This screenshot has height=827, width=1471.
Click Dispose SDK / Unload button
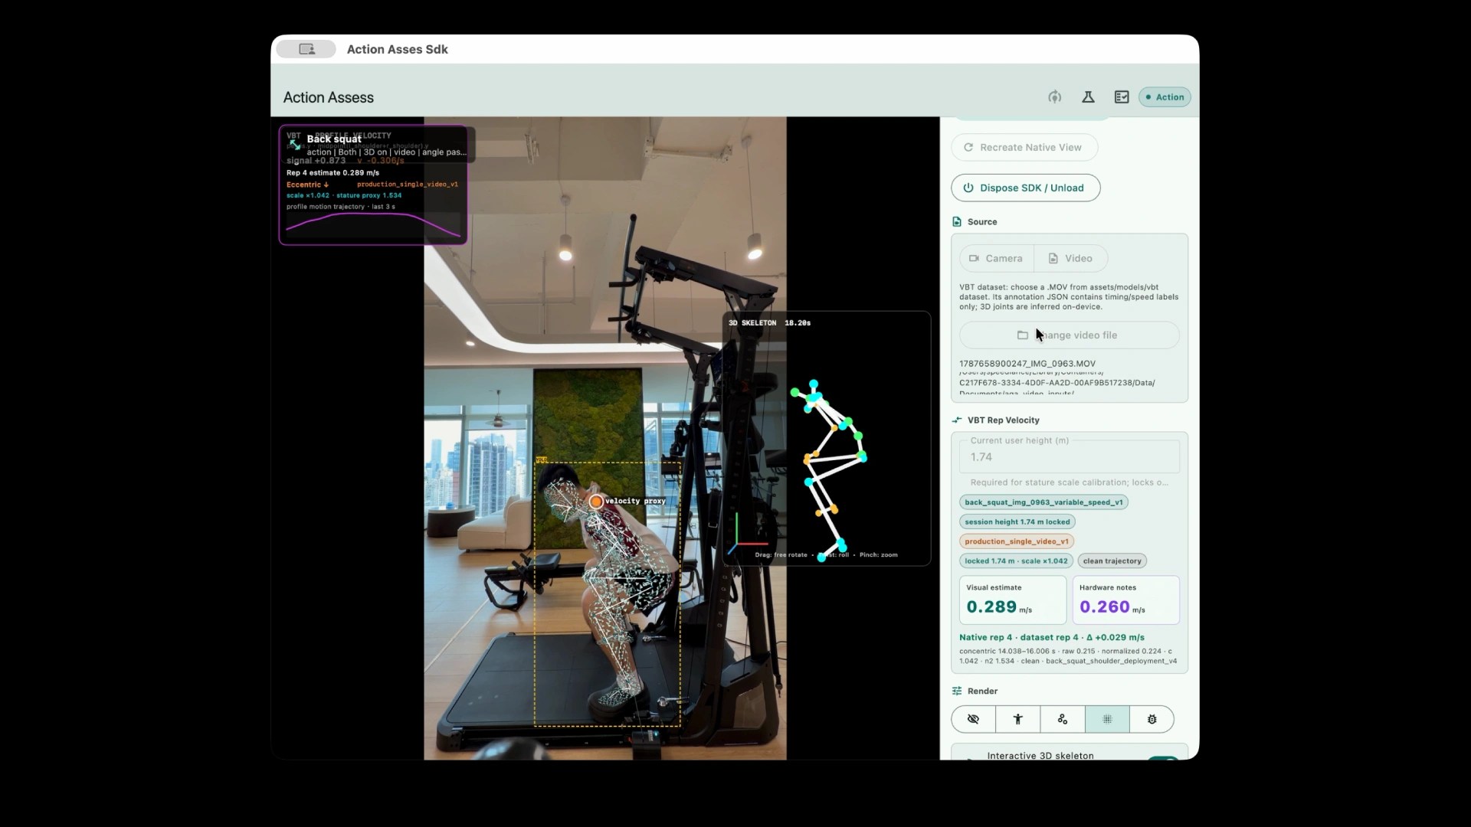pos(1025,188)
